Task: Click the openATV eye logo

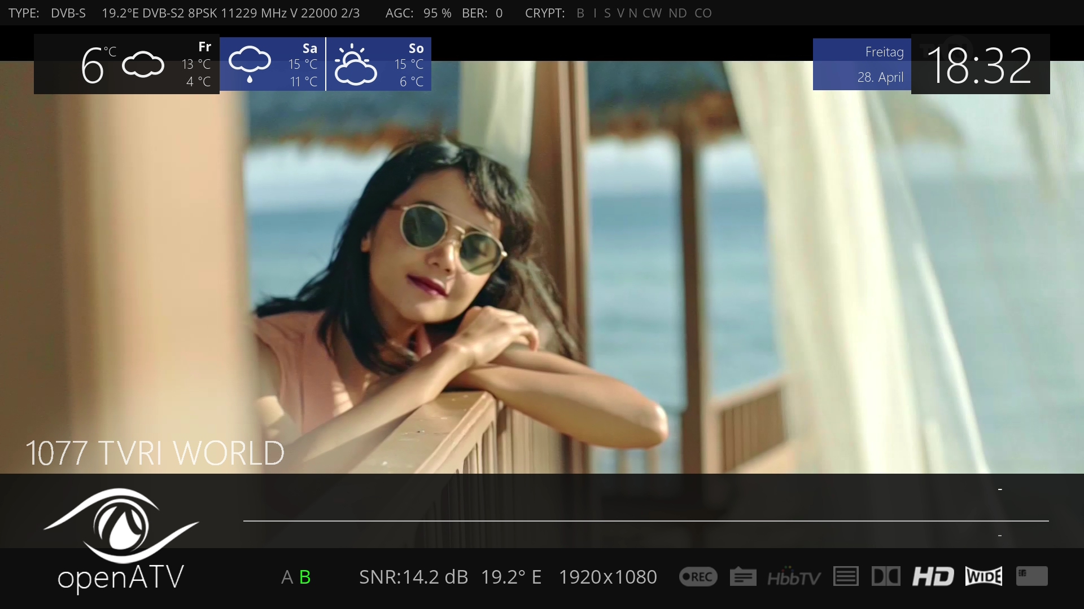Action: (121, 526)
